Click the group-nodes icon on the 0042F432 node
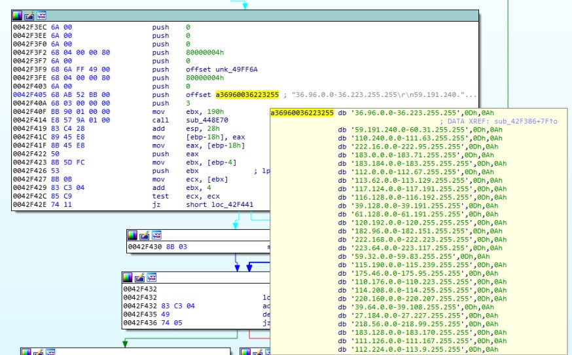The image size is (572, 355). tap(151, 277)
